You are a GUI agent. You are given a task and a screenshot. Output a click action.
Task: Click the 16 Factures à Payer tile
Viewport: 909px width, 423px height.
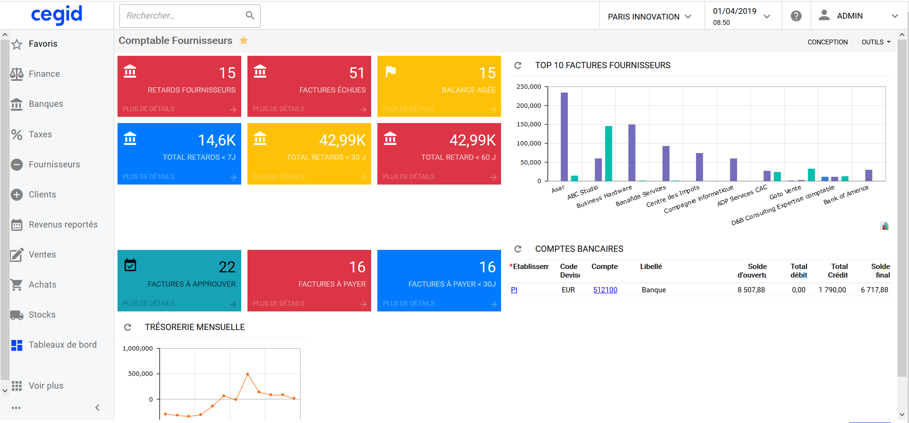coord(309,280)
